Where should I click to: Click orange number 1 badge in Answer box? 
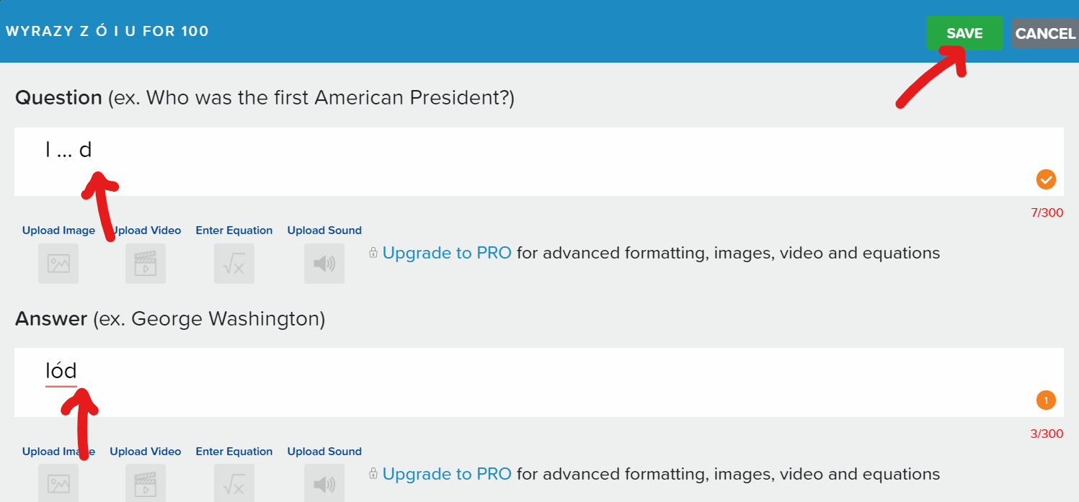coord(1046,400)
